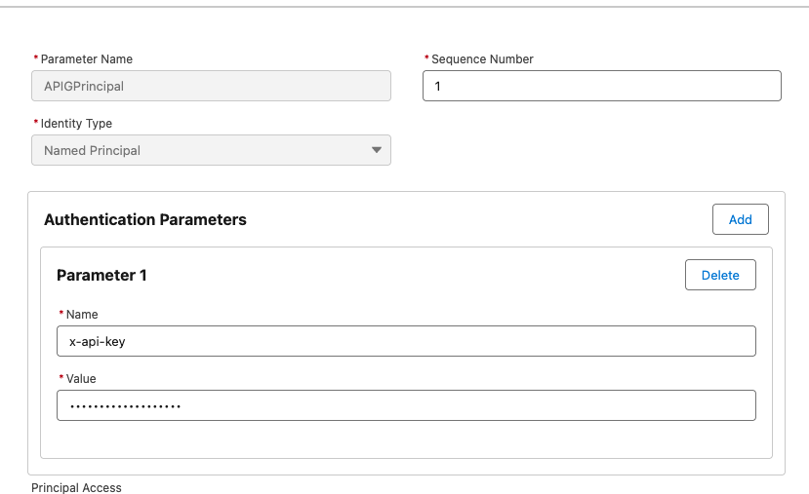
Task: Click the Identity Type dropdown arrow
Action: coord(377,150)
